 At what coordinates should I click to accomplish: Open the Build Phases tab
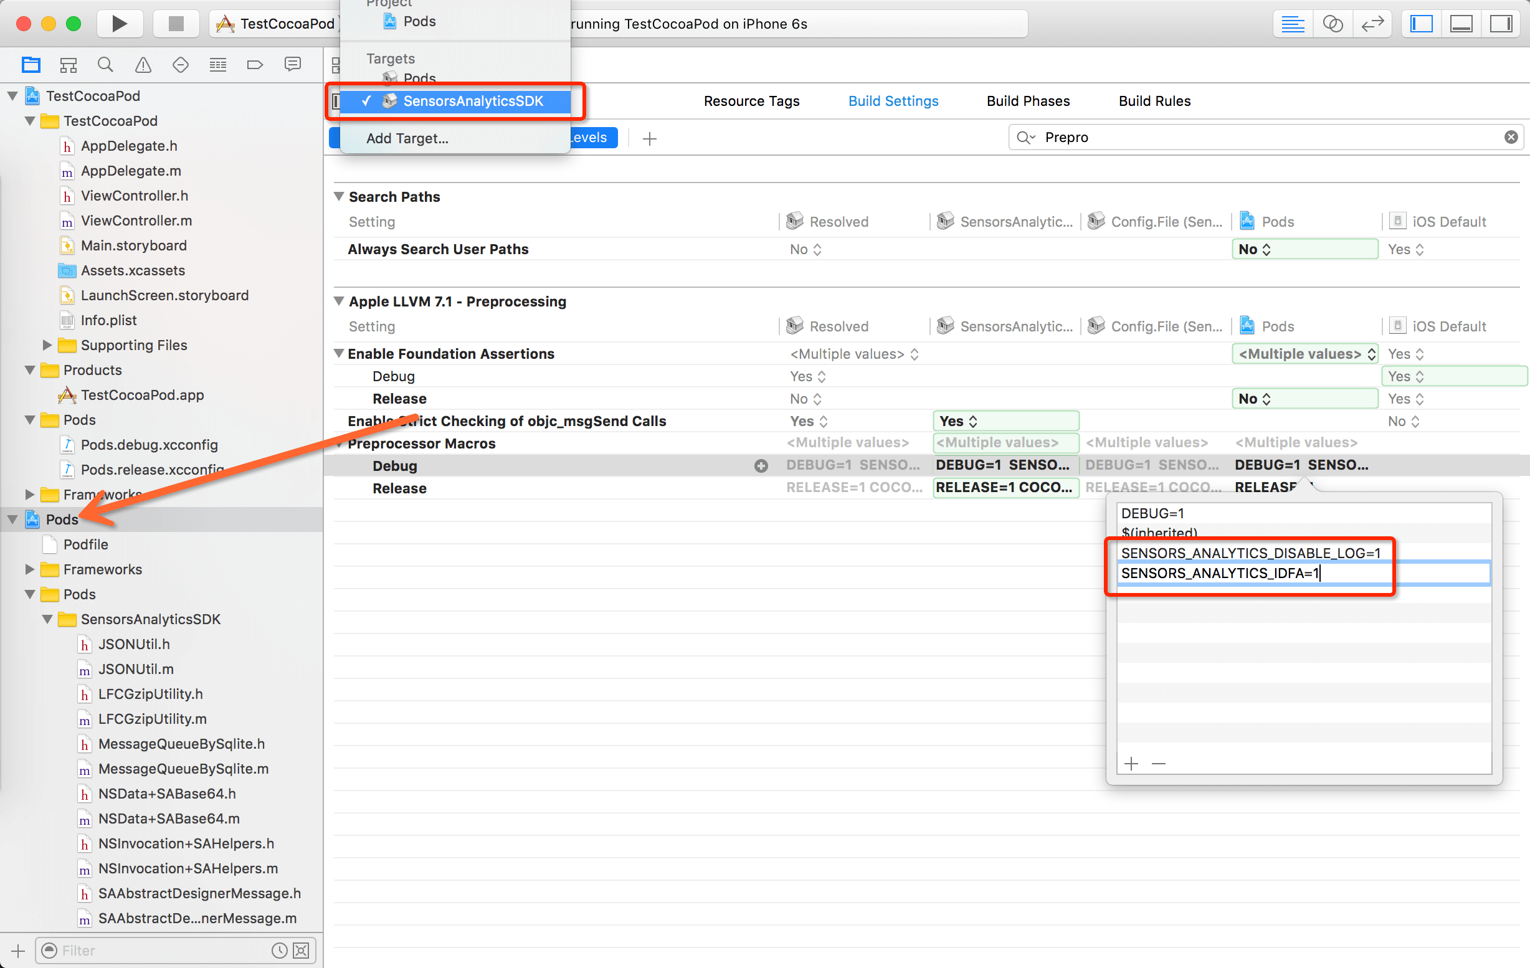point(1028,101)
